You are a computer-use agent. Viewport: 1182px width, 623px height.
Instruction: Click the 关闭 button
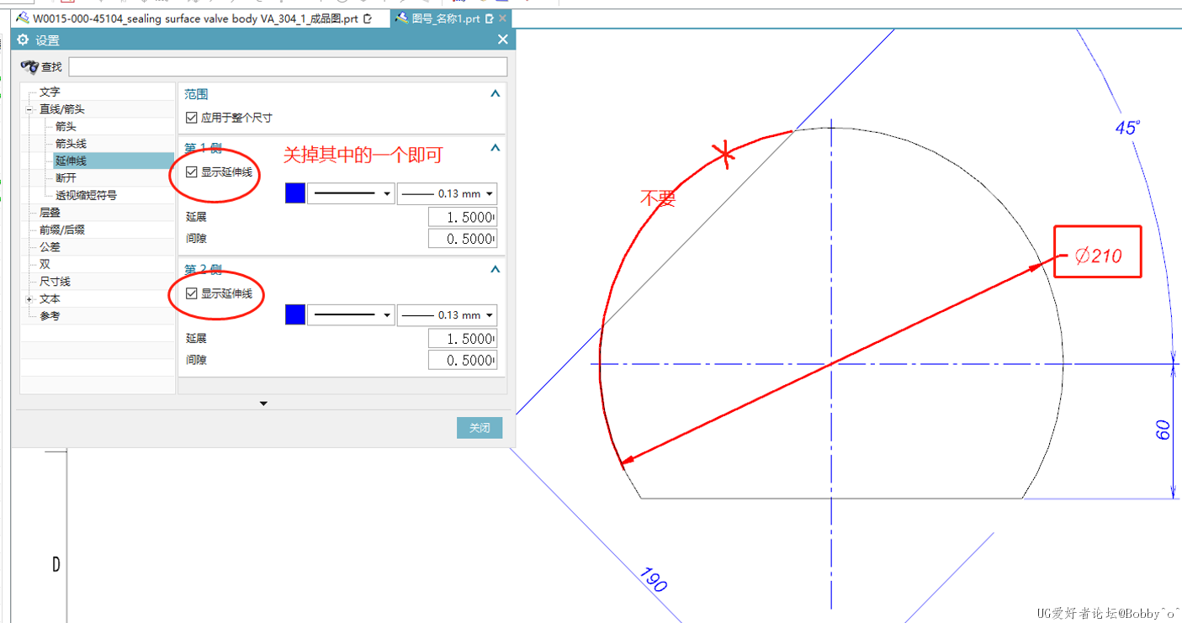480,428
